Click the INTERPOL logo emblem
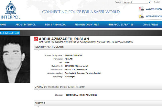The height and width of the screenshot is (108, 162). (x=11, y=8)
